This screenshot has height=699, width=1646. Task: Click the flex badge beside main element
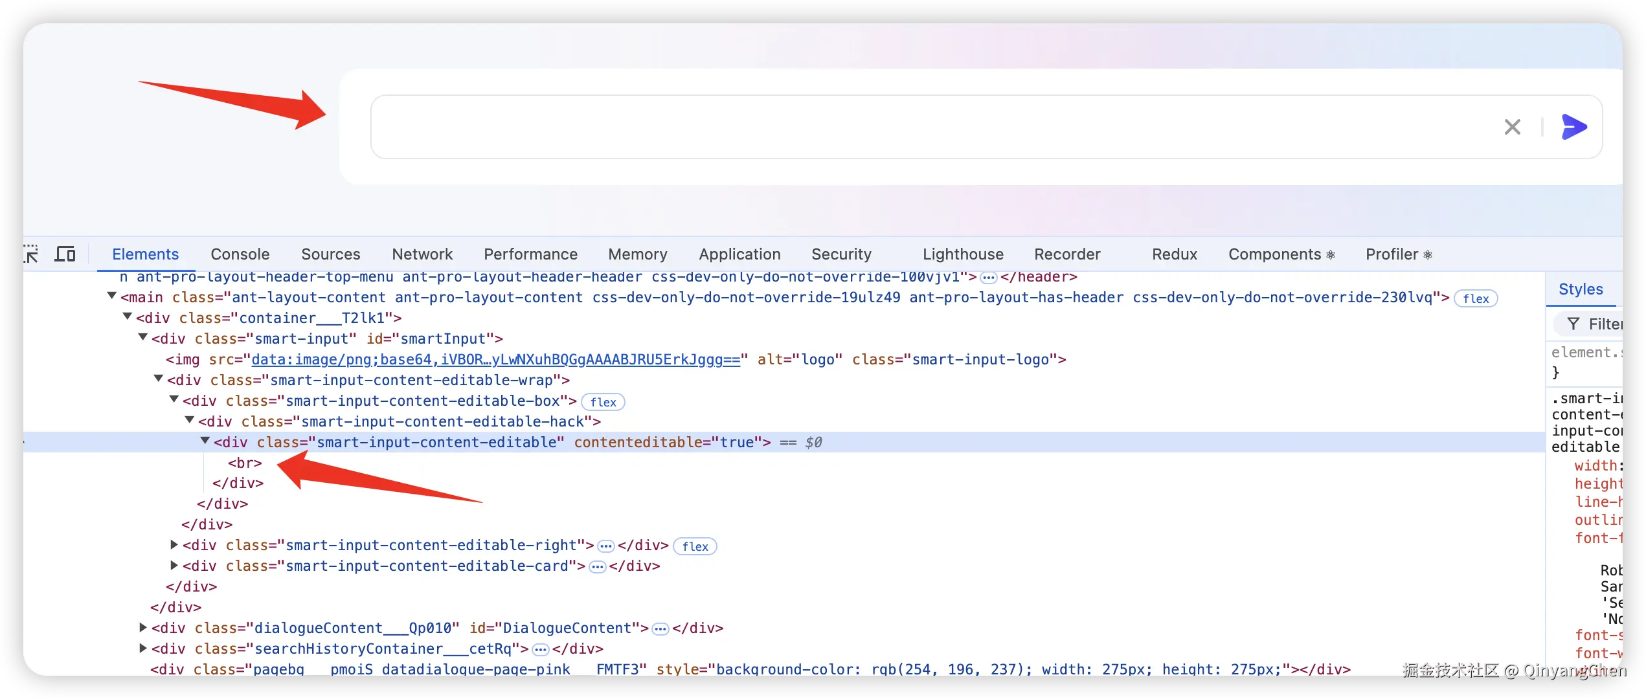(1476, 298)
